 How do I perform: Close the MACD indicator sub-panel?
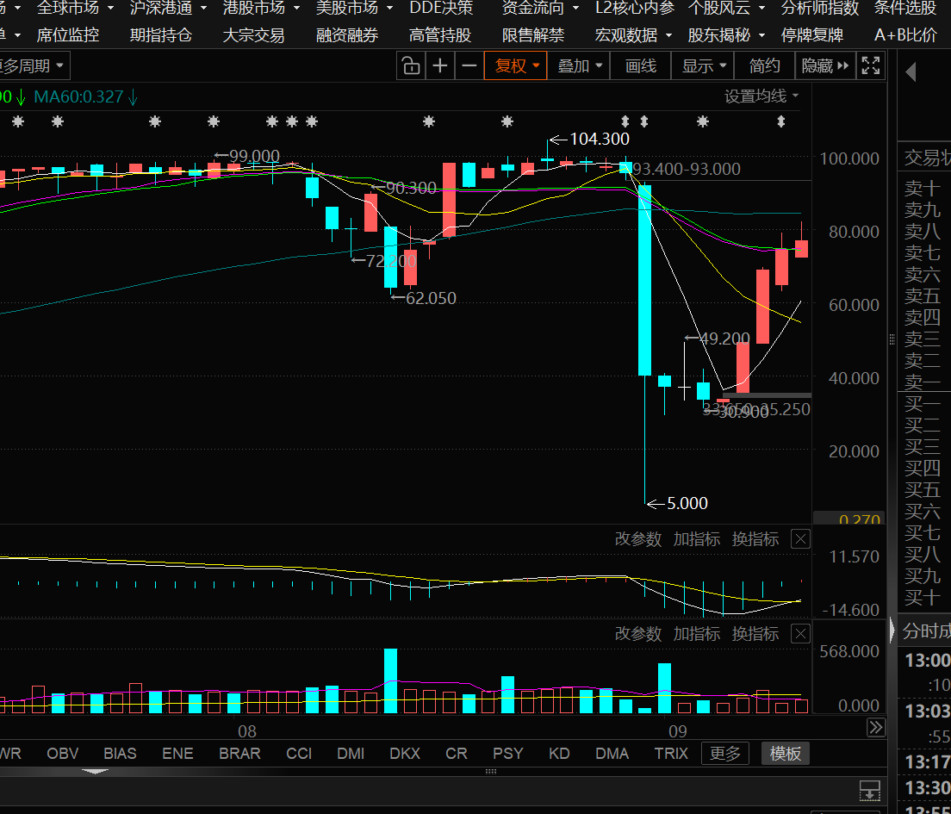pyautogui.click(x=800, y=539)
